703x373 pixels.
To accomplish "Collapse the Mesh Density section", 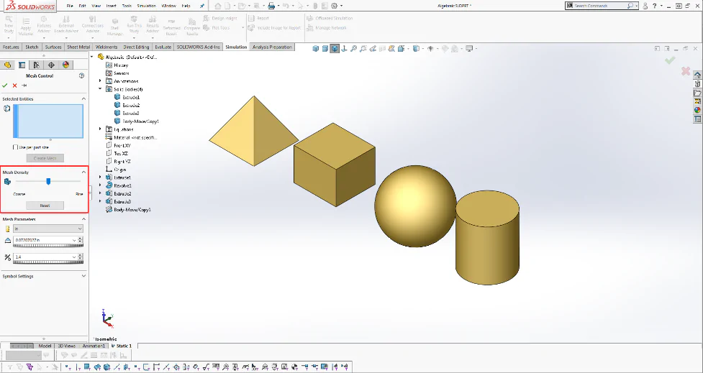I will click(83, 172).
